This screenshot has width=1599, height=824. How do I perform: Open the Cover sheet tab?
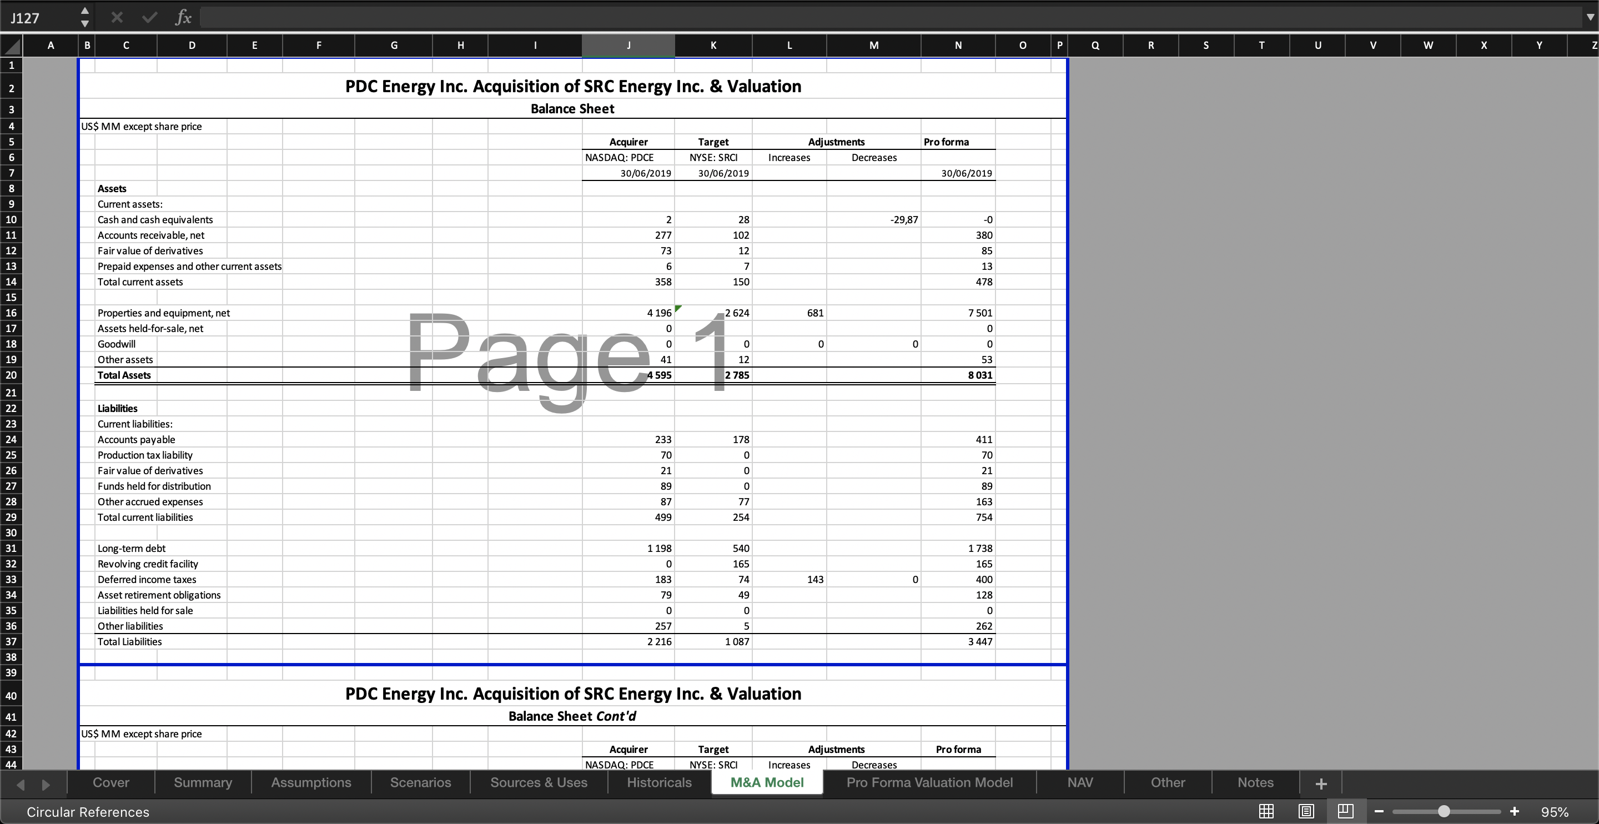coord(111,782)
